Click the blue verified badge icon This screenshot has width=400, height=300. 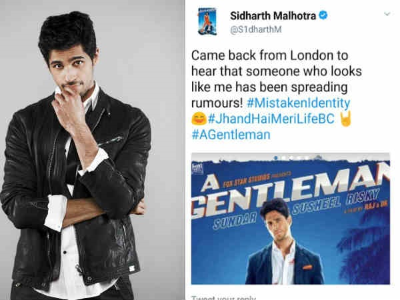pos(323,15)
